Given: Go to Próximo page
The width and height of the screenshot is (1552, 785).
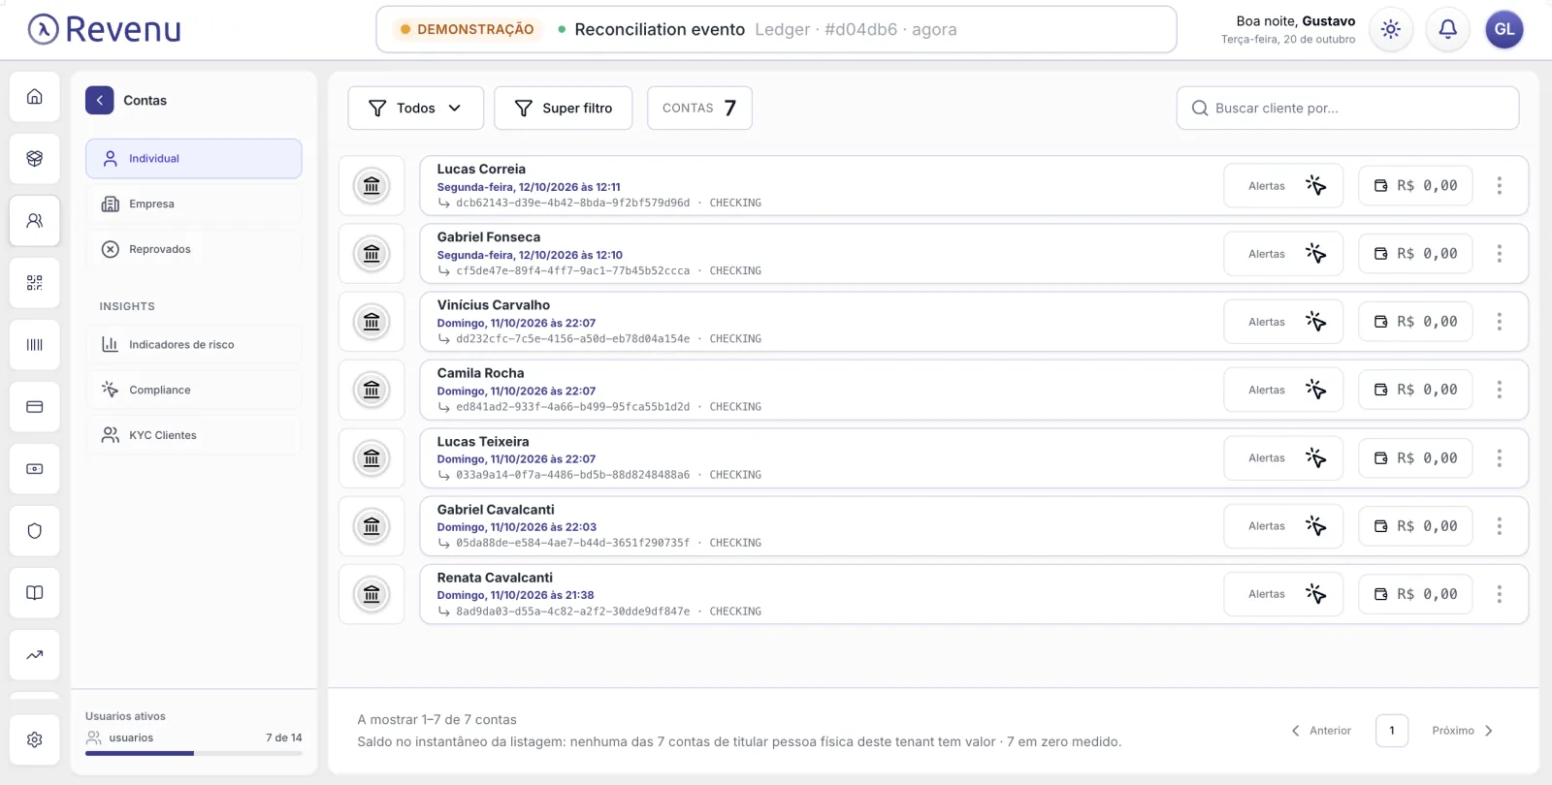Looking at the screenshot, I should coord(1463,731).
